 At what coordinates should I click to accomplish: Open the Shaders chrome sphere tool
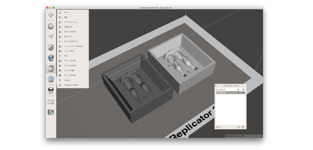(x=51, y=90)
